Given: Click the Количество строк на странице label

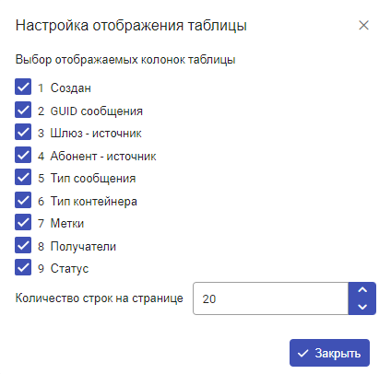Looking at the screenshot, I should click(100, 298).
